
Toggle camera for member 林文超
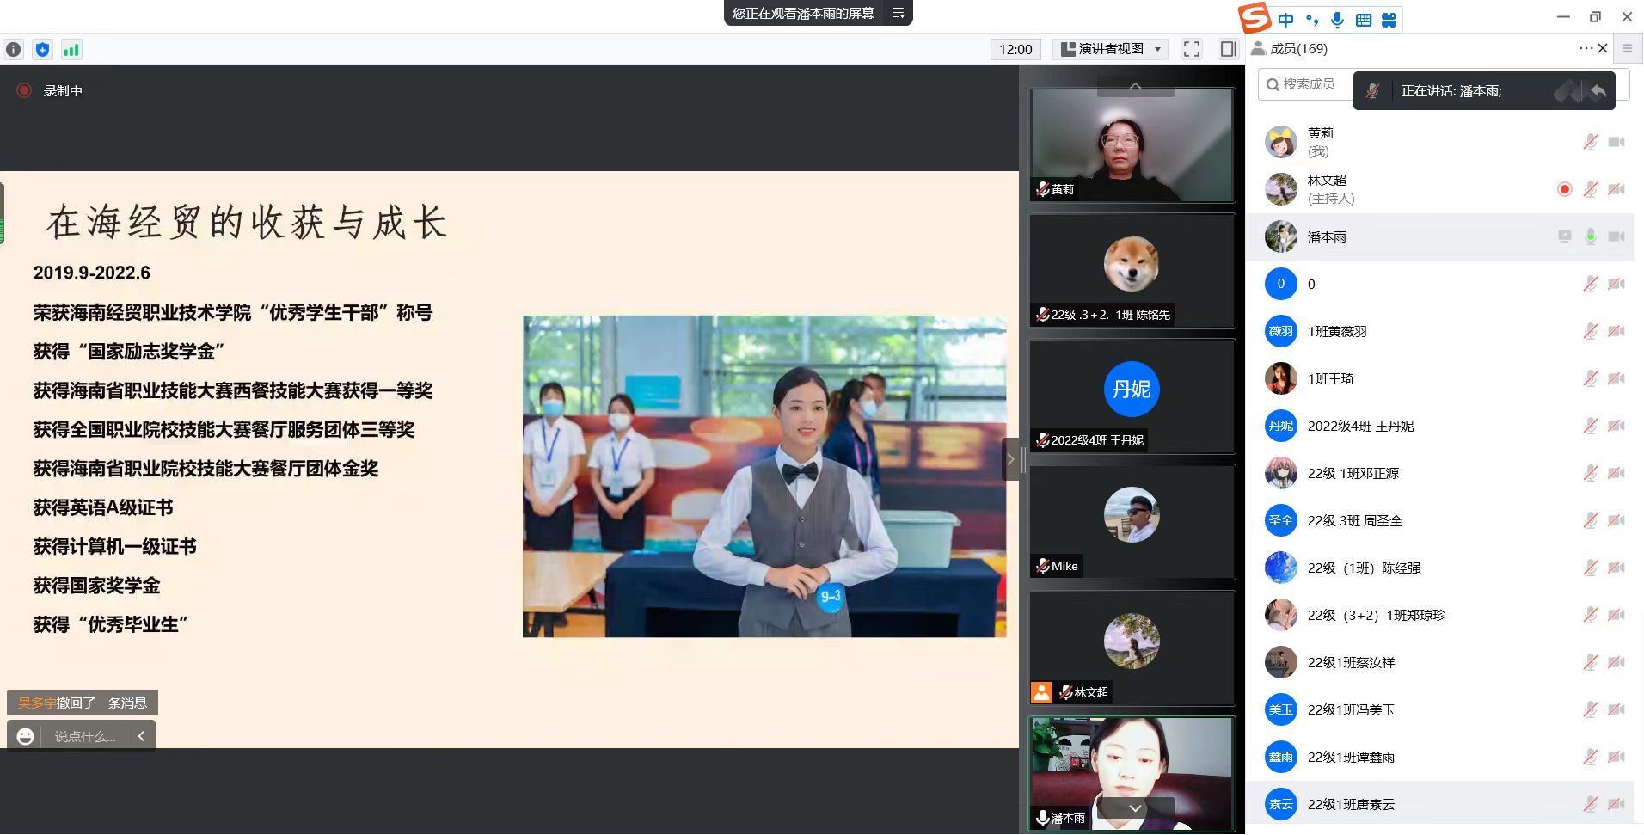click(1616, 189)
